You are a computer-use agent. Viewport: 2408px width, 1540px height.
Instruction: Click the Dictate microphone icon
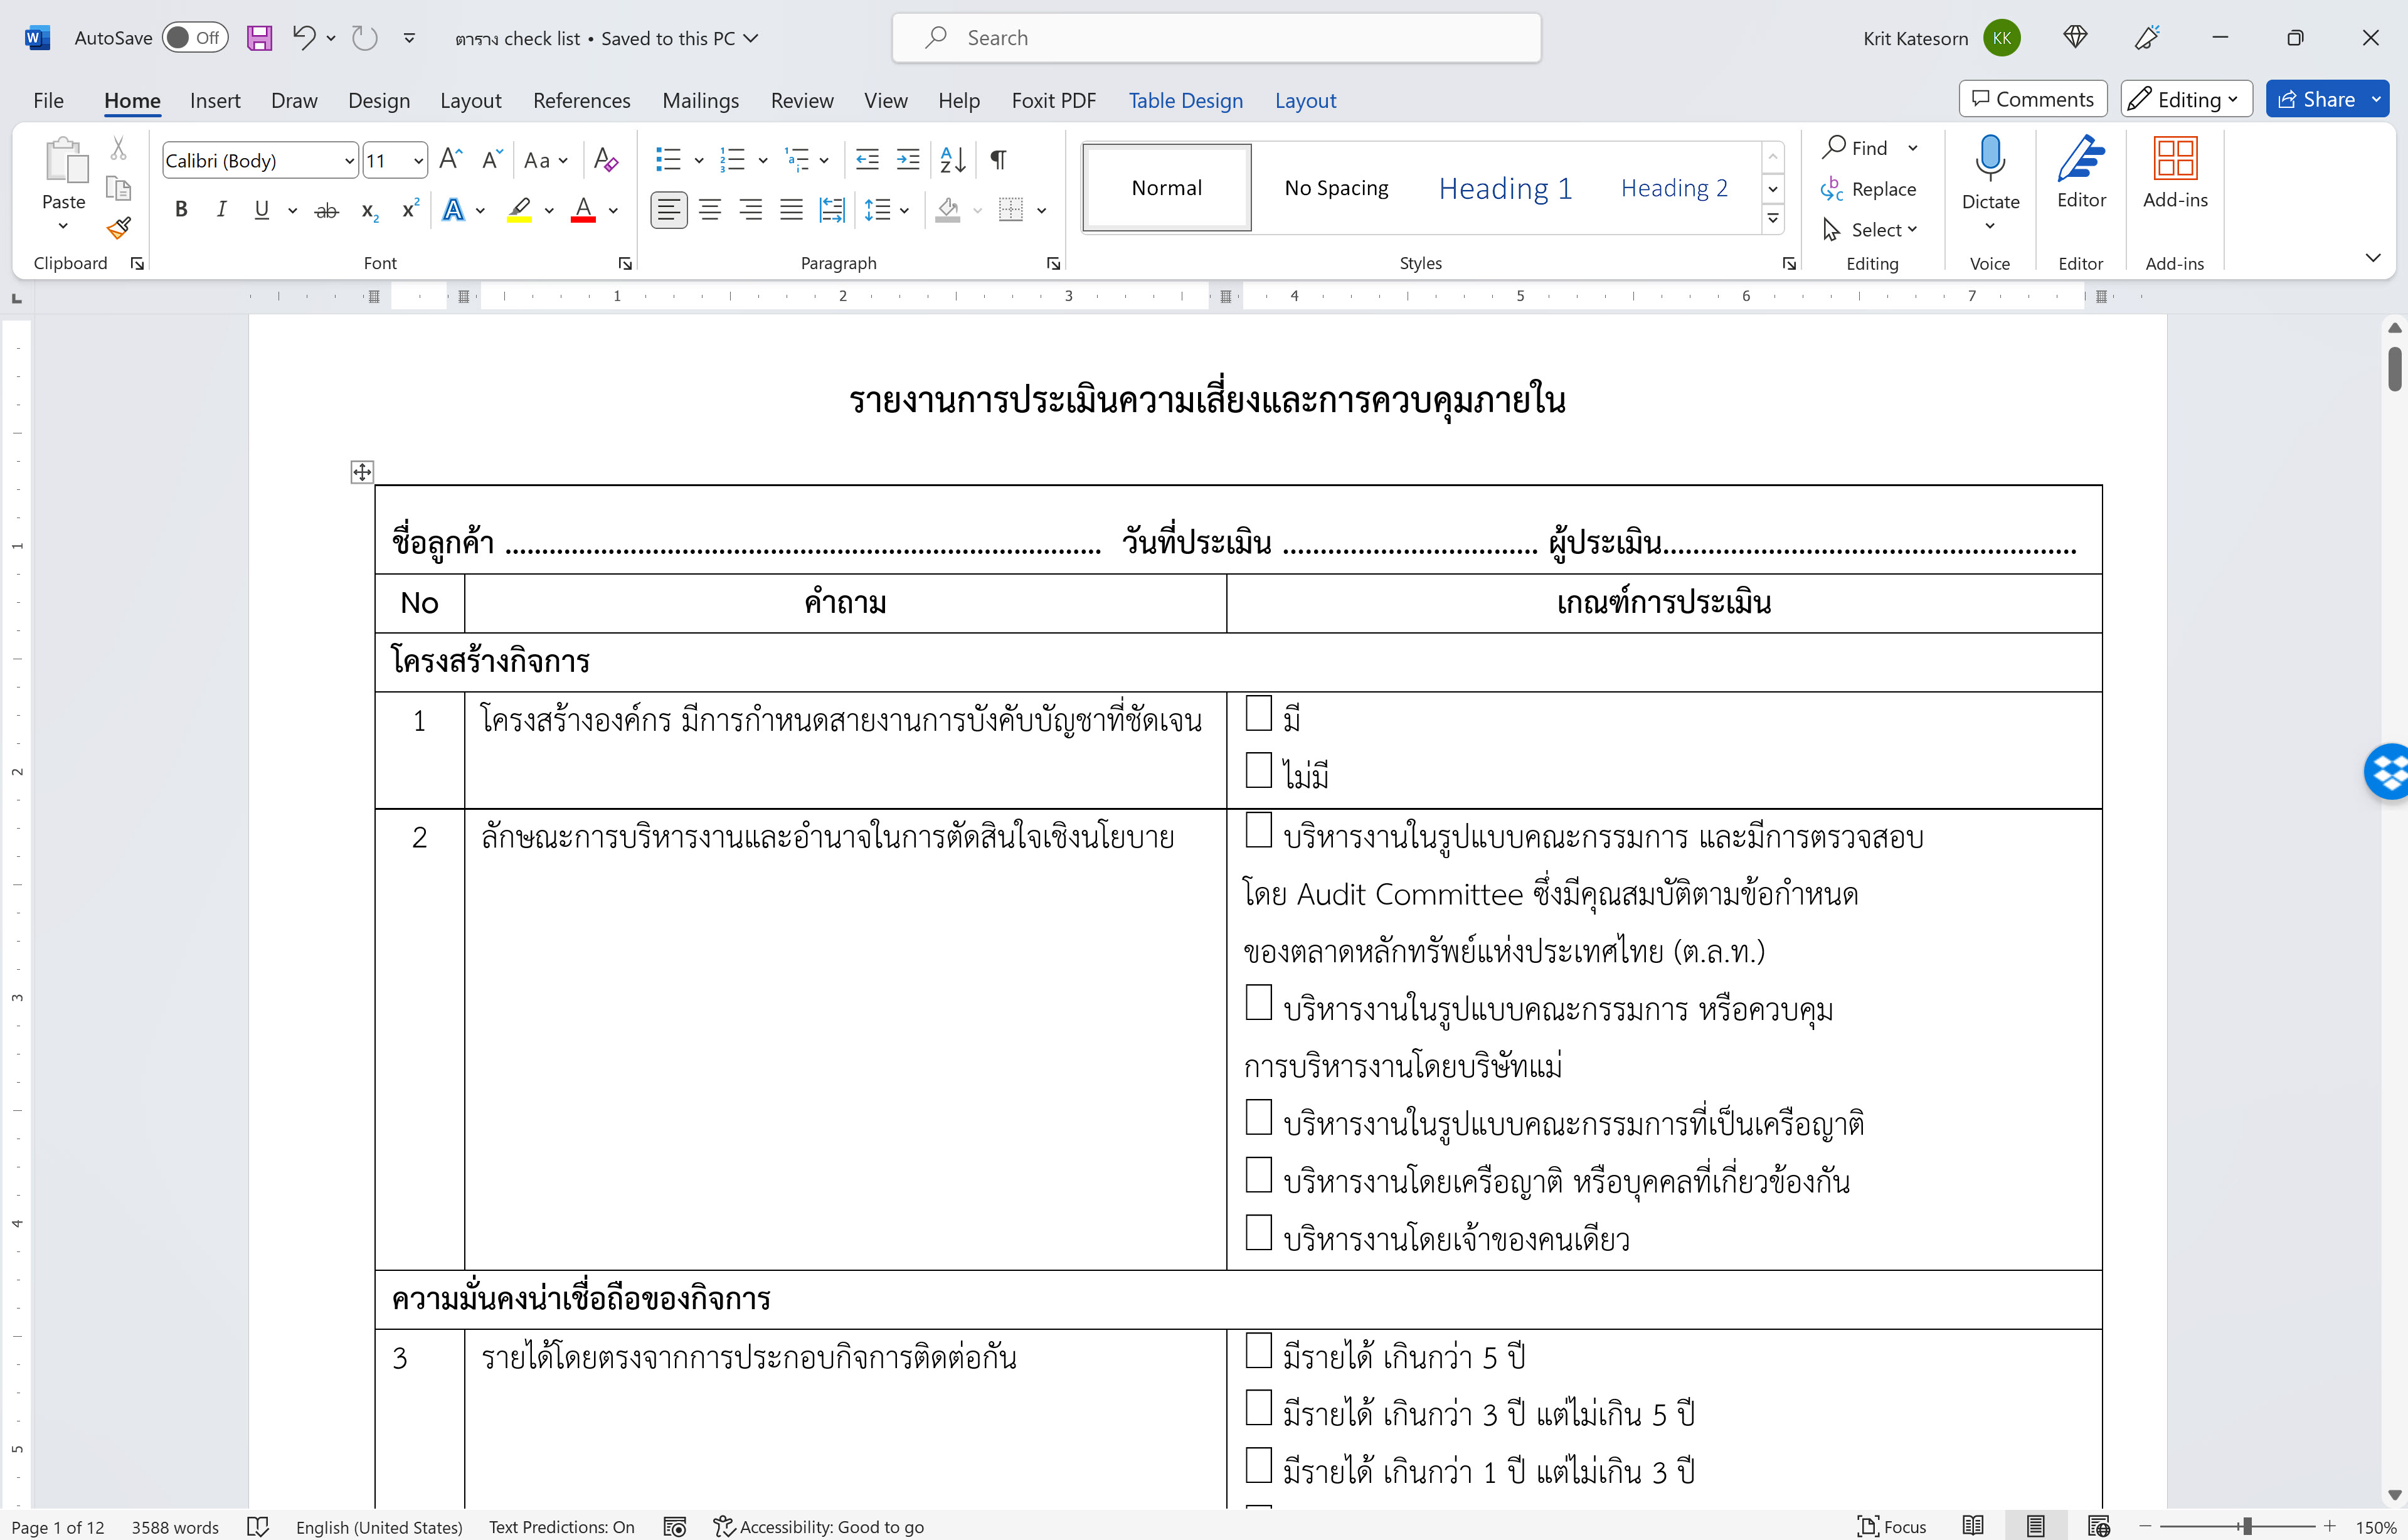1990,158
